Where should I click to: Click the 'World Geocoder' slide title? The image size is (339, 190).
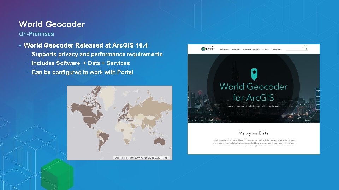coord(52,24)
